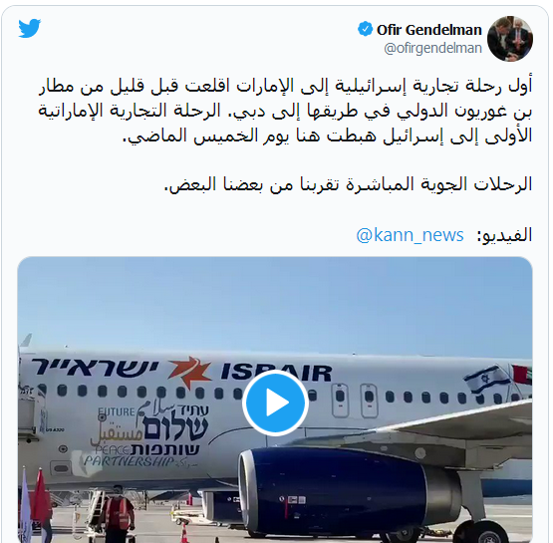Play the embedded tweet video
The width and height of the screenshot is (553, 543).
pos(275,403)
